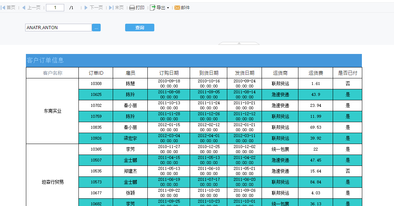Click arrival date 2012-04-01 cell
394x206 pixels.
coord(209,139)
